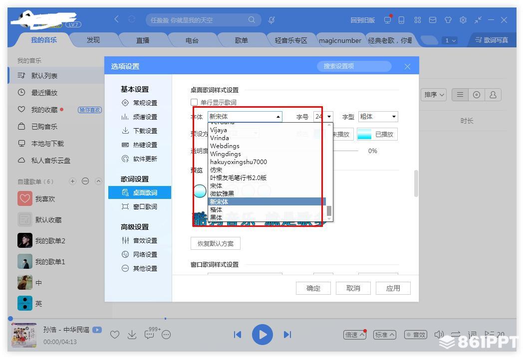This screenshot has height=359, width=524.
Task: Enable single-line lyrics checkbox 单行显示歌词
Action: [x=194, y=102]
